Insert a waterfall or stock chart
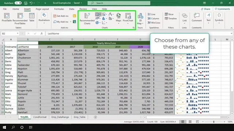The height and width of the screenshot is (131, 234). click(111, 14)
